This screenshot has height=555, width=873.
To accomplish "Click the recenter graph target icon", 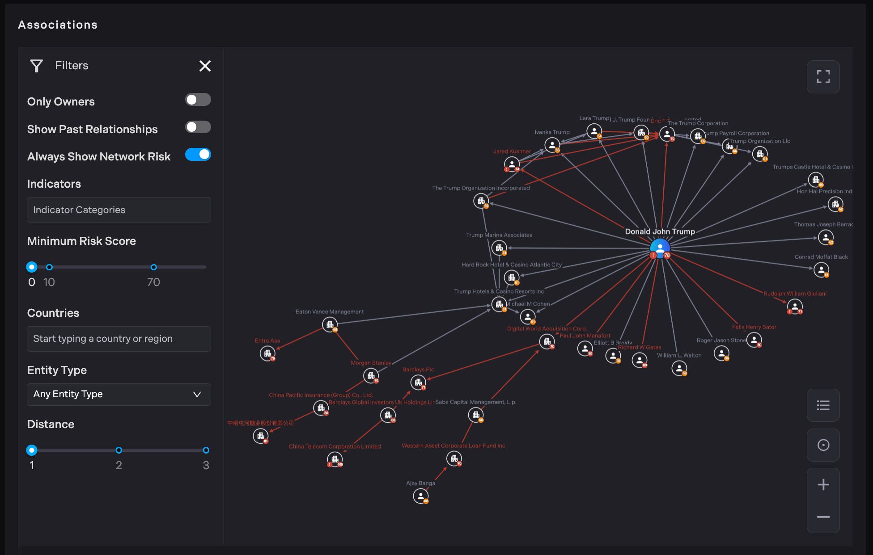I will [823, 445].
